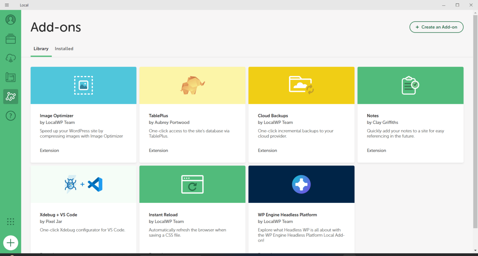Click the Cloud Backups description text
This screenshot has width=478, height=256.
[x=296, y=133]
